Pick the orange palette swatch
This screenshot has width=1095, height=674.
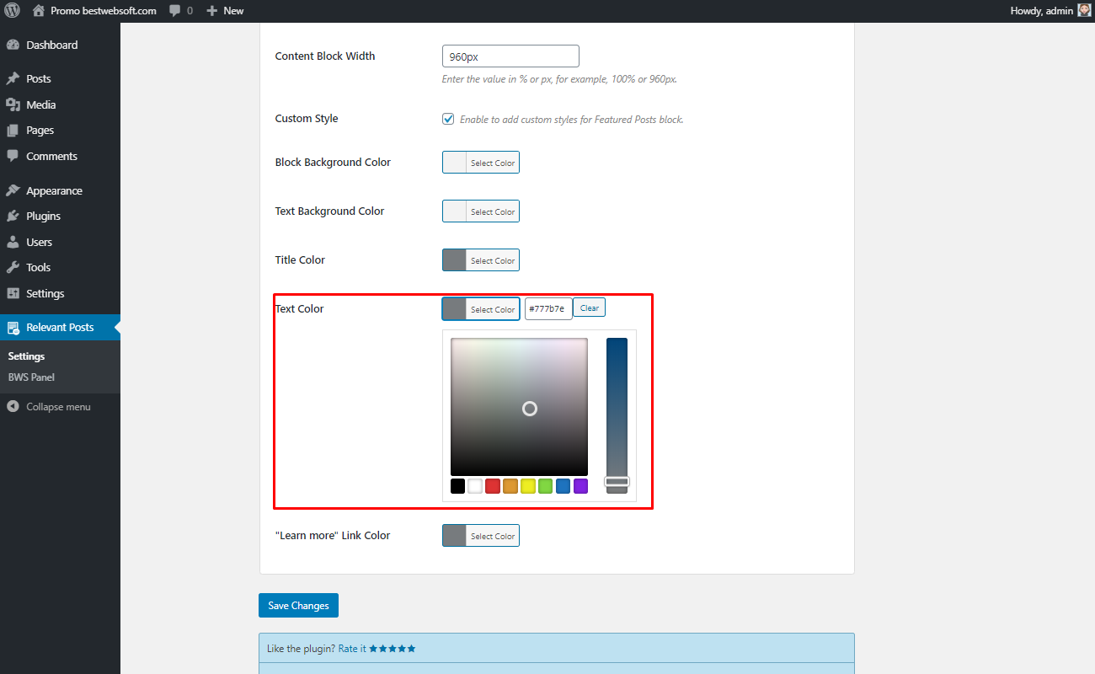(x=510, y=486)
